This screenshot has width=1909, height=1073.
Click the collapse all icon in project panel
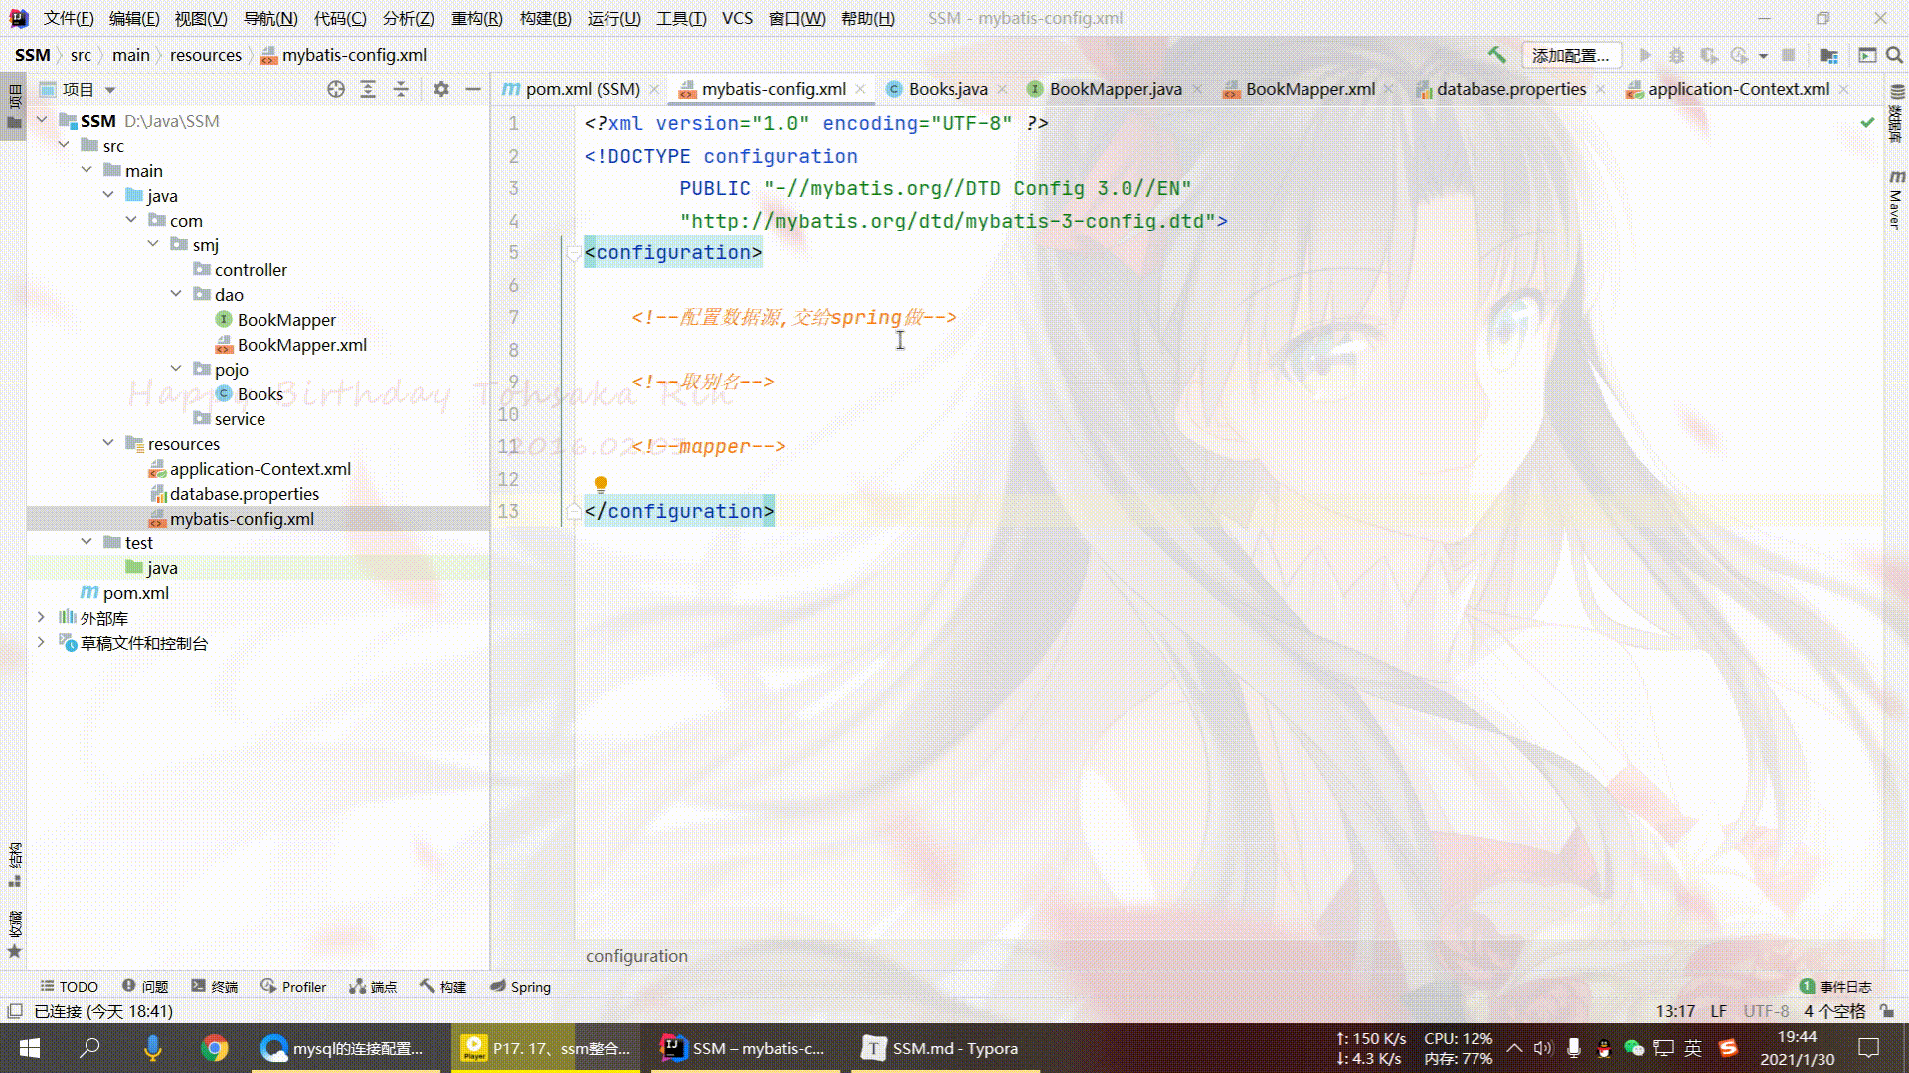(x=401, y=89)
